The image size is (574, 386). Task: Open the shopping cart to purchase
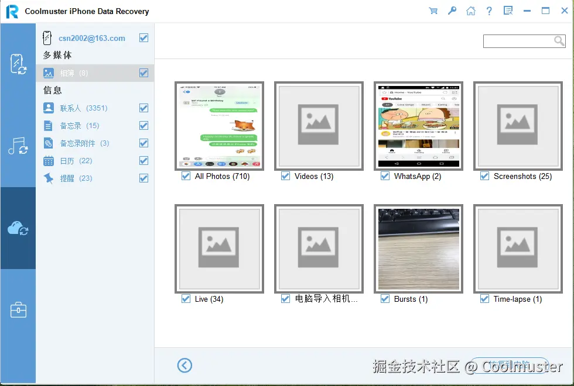tap(433, 11)
